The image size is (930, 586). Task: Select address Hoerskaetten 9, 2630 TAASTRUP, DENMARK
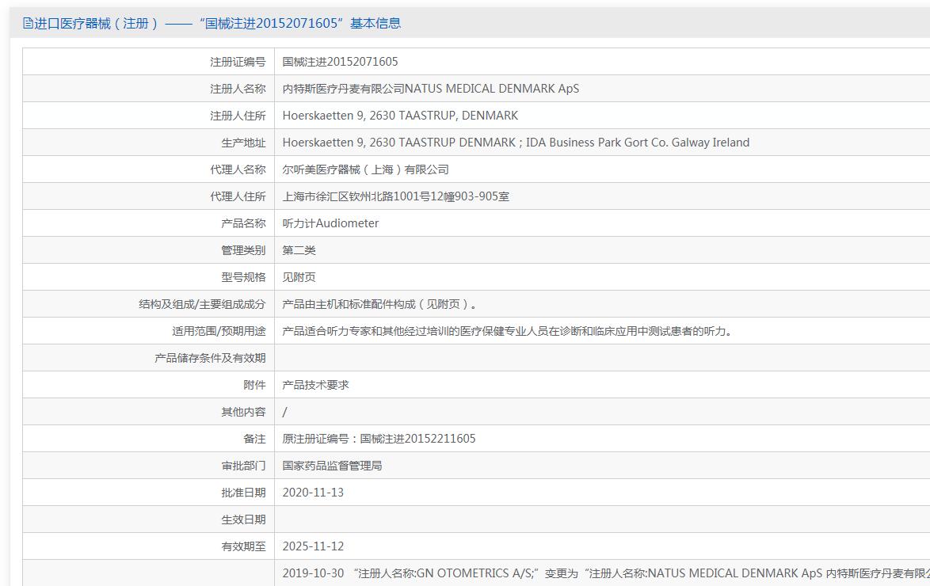400,116
